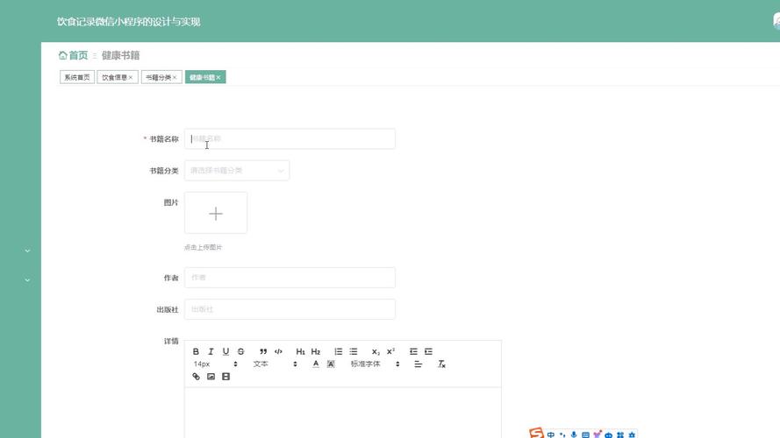Toggle underline formatting in the editor
The height and width of the screenshot is (438, 780).
point(225,351)
